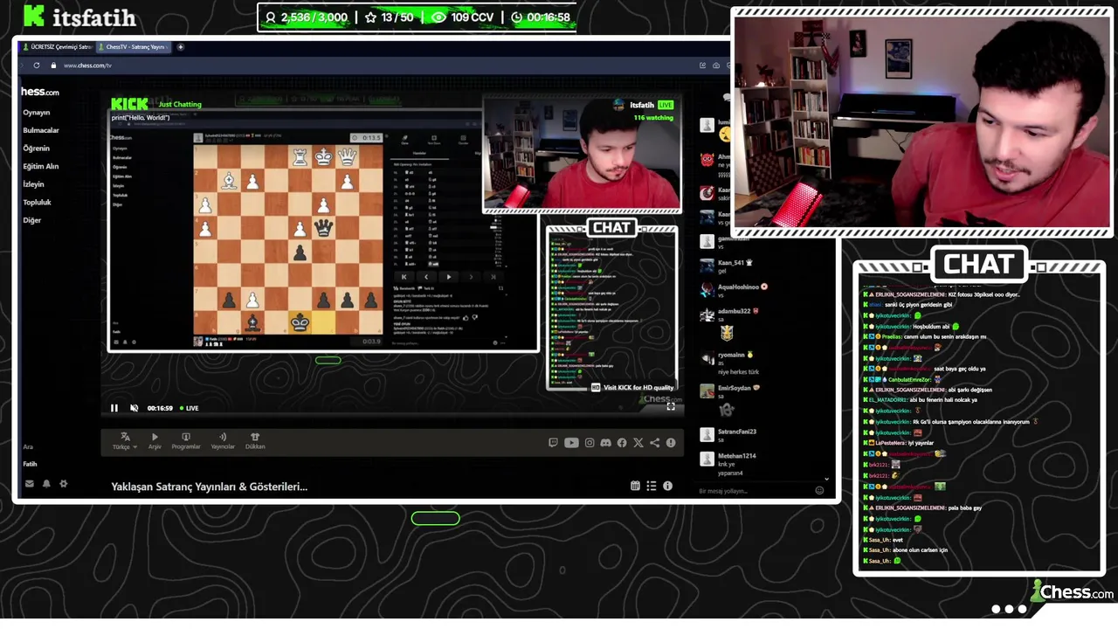Click Metehan1214 username in chat
The image size is (1118, 629).
pyautogui.click(x=735, y=456)
